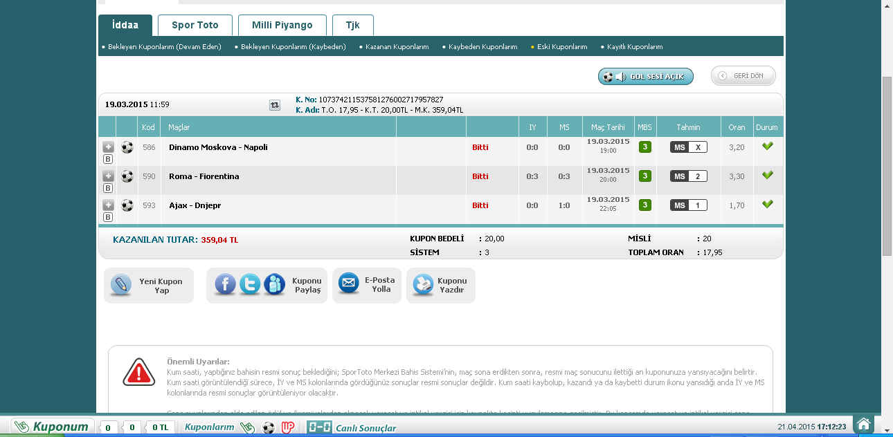Expand the Ajax - Dnjepr row with plus
The image size is (893, 437).
coord(108,205)
